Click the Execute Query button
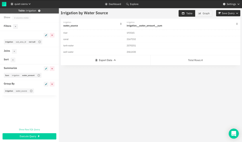The height and width of the screenshot is (142, 242). pyautogui.click(x=29, y=136)
